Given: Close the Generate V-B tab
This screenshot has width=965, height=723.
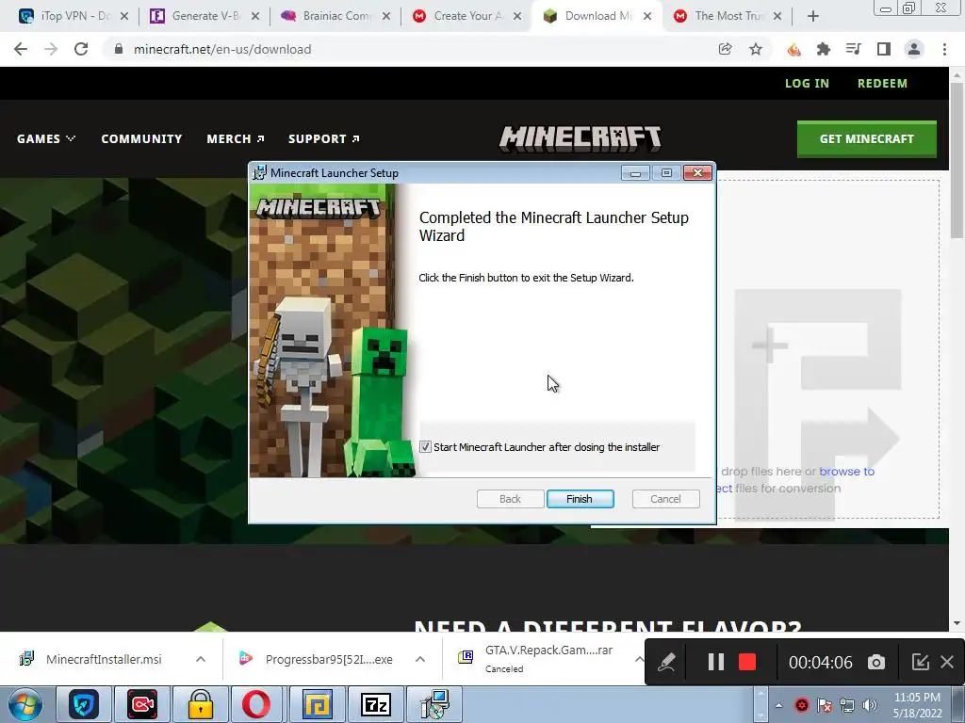Looking at the screenshot, I should tap(255, 17).
